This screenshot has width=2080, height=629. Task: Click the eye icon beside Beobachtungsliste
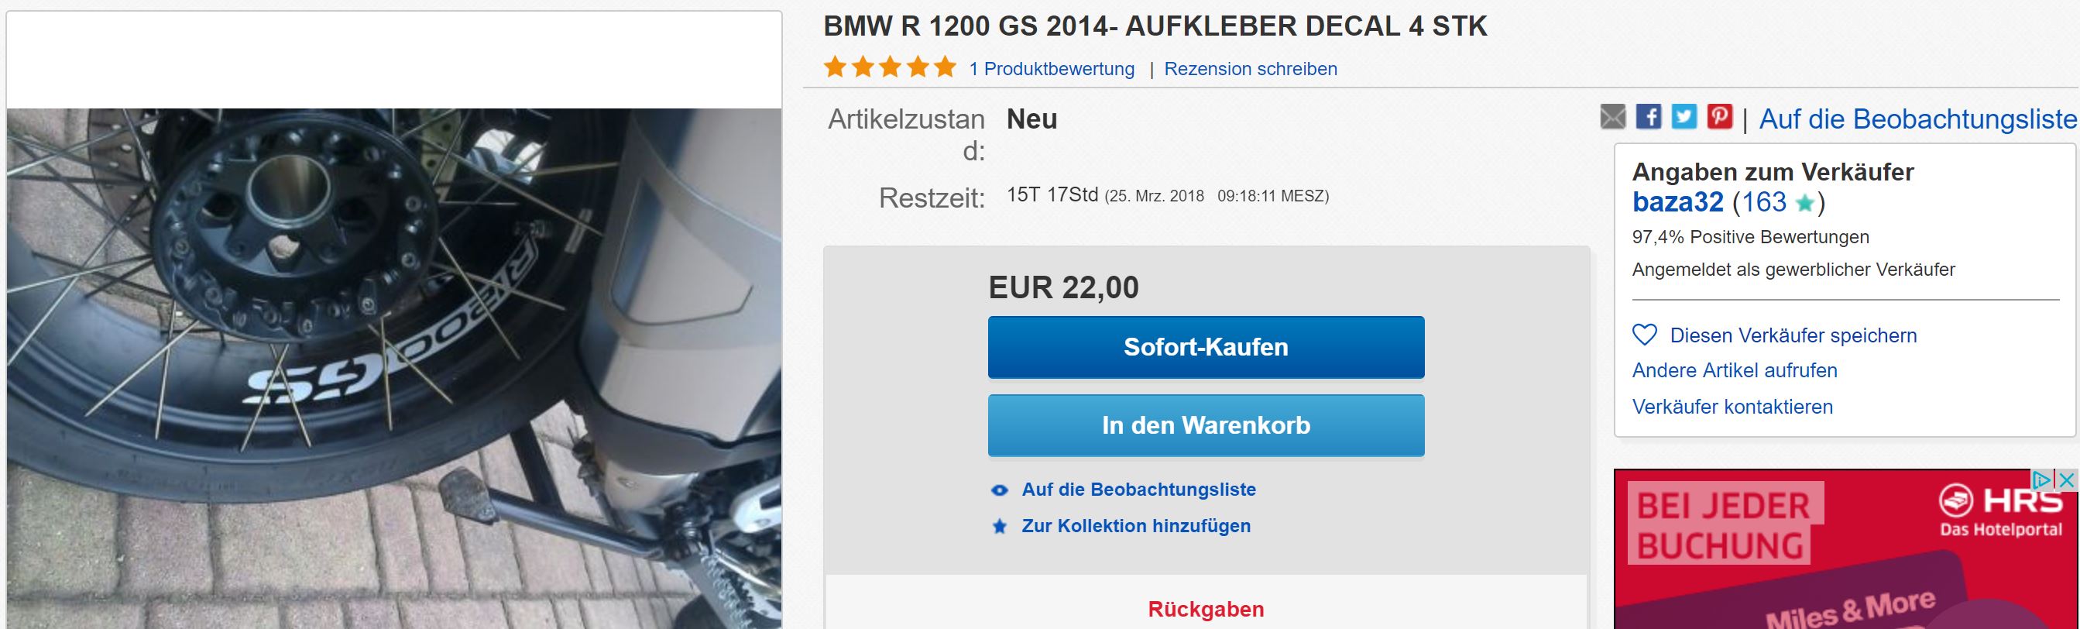tap(1000, 490)
